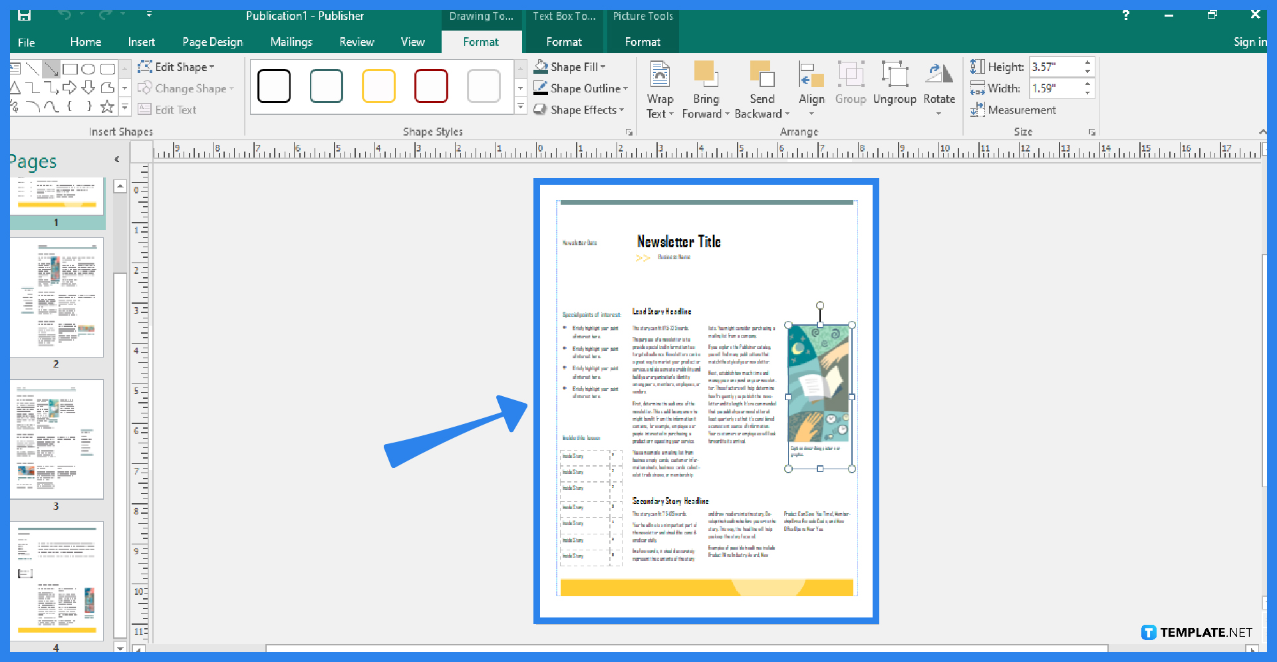The image size is (1277, 662).
Task: Select the Oval shape tool
Action: [x=88, y=69]
